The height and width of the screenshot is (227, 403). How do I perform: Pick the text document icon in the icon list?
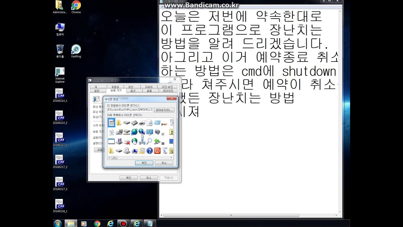pyautogui.click(x=111, y=132)
